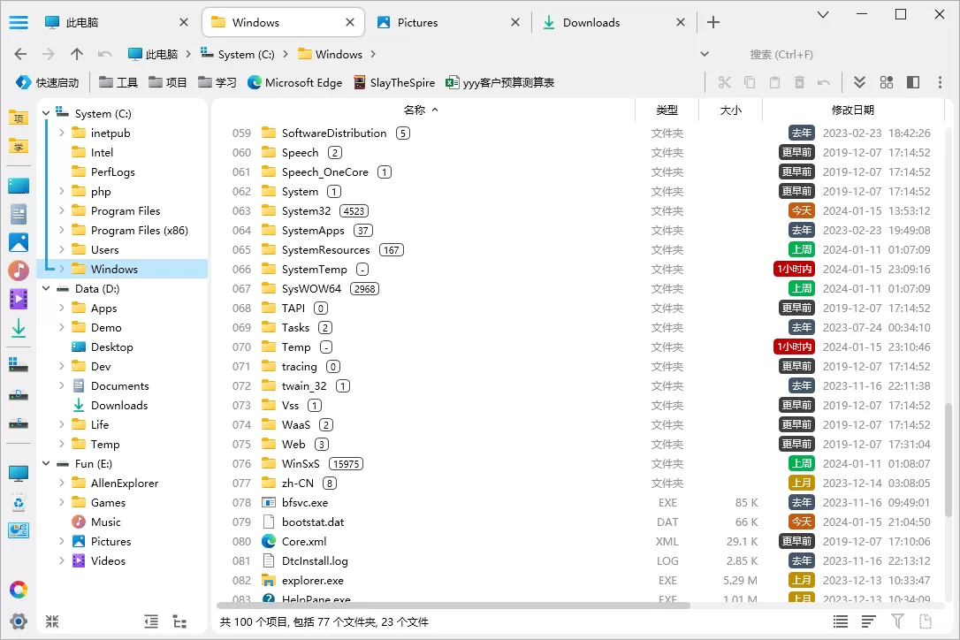Image resolution: width=960 pixels, height=640 pixels.
Task: Open the view layout grid icon
Action: point(887,82)
